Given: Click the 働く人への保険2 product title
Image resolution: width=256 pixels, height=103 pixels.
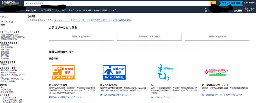Looking at the screenshot, I should coord(108,85).
